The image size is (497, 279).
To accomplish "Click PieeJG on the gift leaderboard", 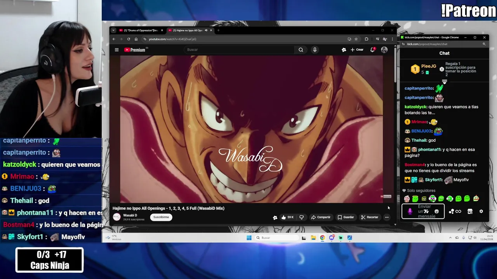I will [429, 66].
